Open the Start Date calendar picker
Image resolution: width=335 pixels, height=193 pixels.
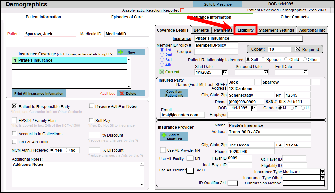click(225, 72)
